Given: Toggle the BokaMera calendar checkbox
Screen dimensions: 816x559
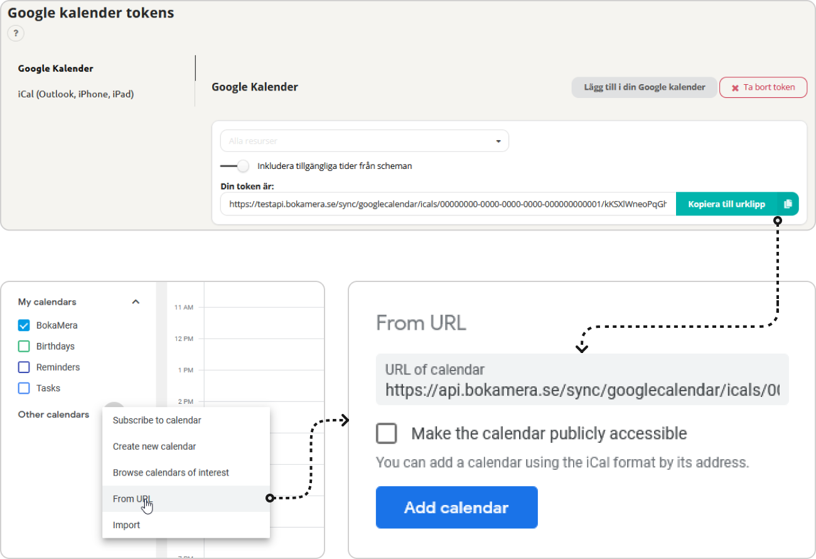Looking at the screenshot, I should 24,325.
